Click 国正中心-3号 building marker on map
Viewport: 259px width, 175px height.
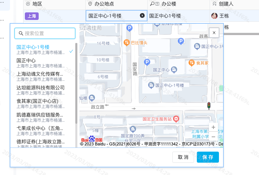coord(197,46)
